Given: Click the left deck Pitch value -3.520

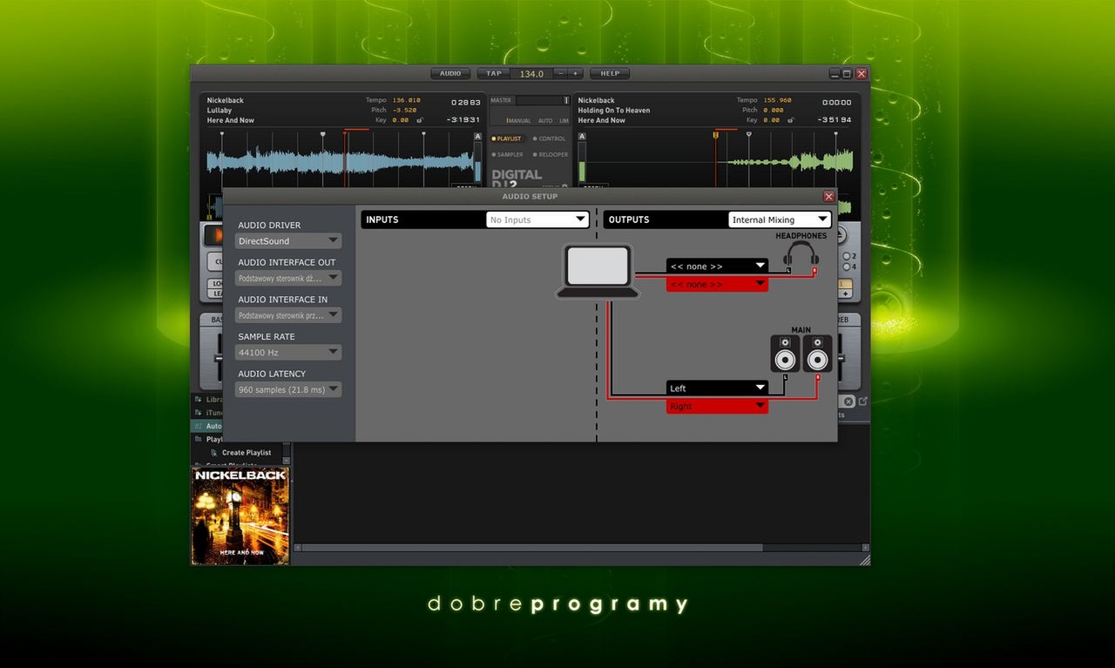Looking at the screenshot, I should point(404,111).
